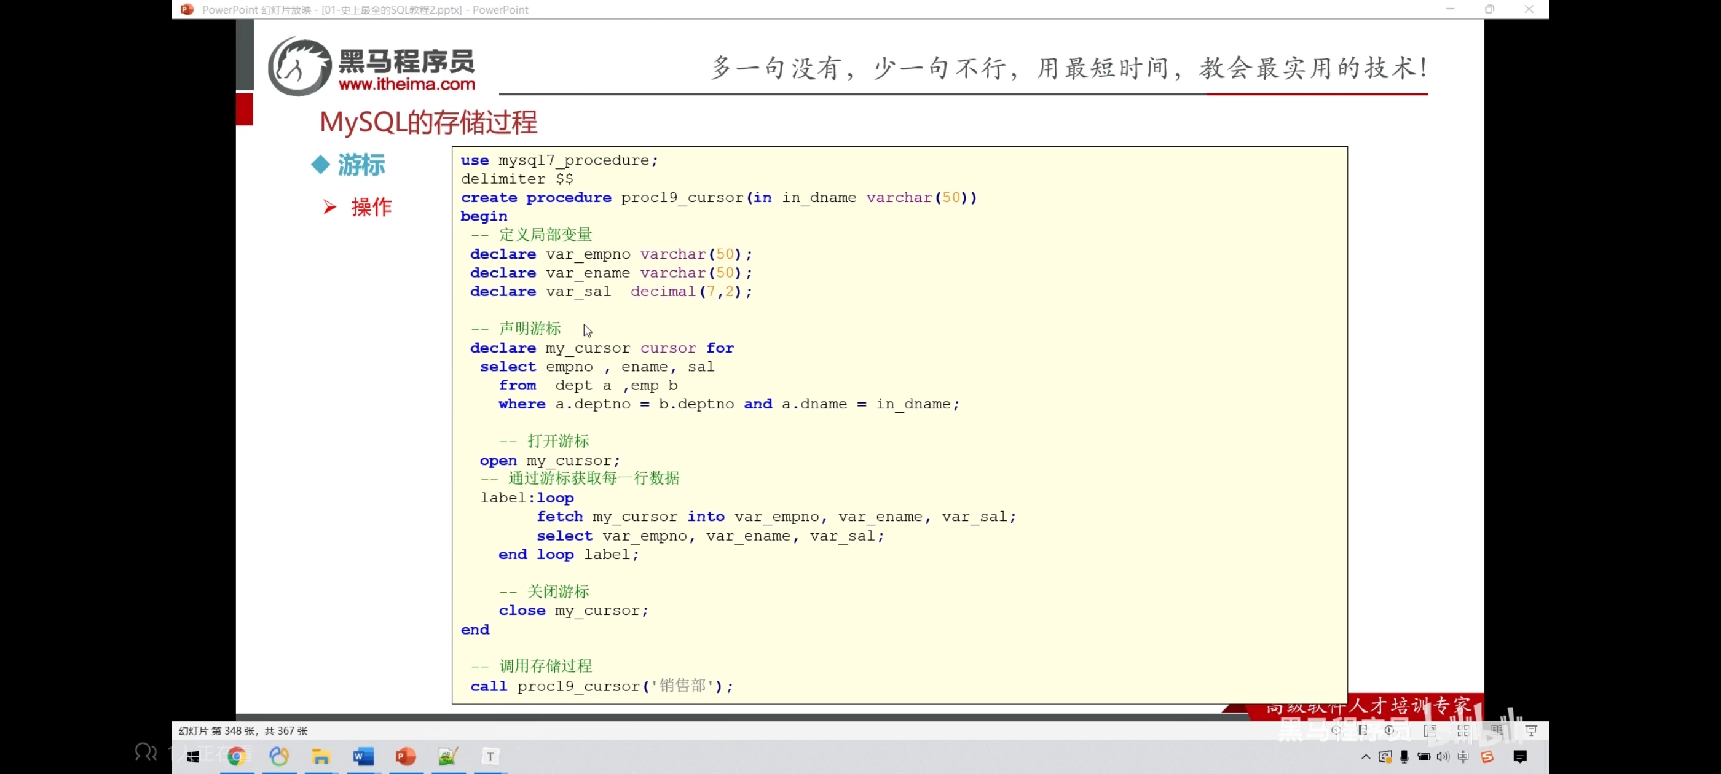The image size is (1721, 774).
Task: Open Google Chrome from the taskbar
Action: [x=236, y=756]
